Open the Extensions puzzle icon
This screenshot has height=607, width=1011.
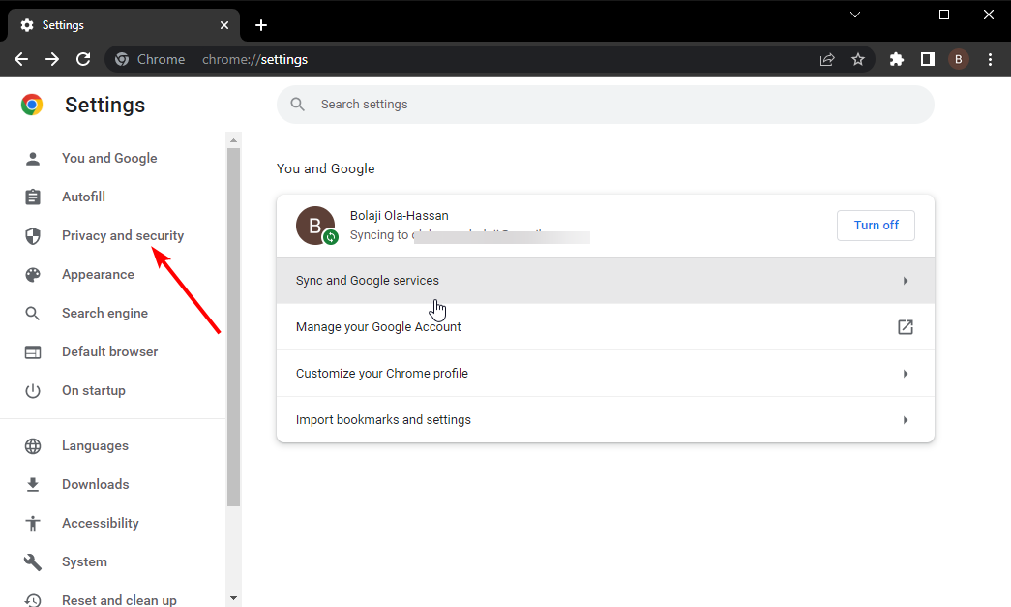896,59
